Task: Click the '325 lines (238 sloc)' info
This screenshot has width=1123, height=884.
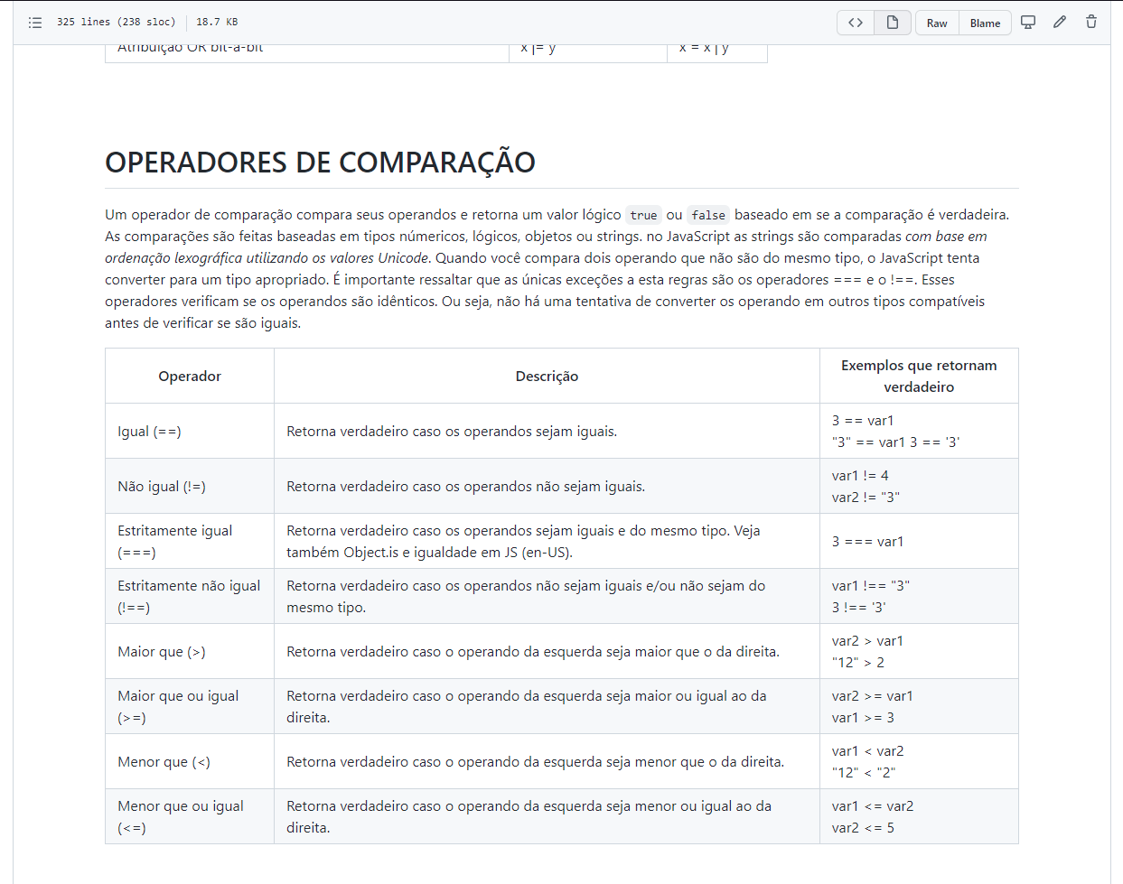Action: point(116,22)
